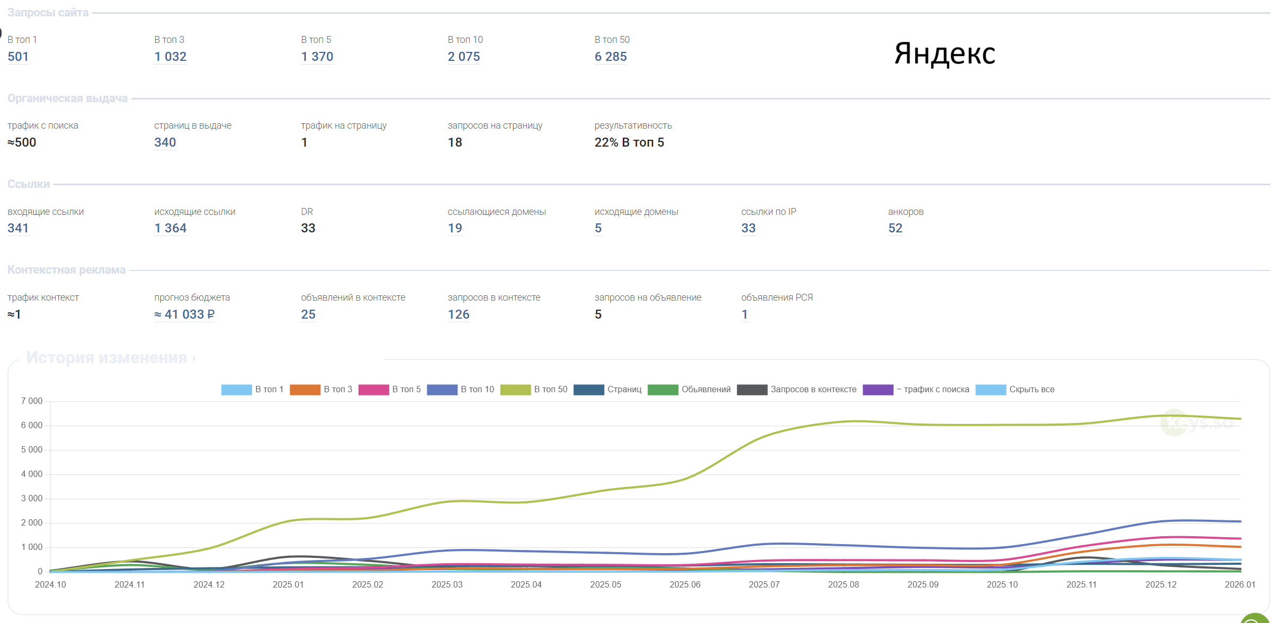Click the green chat widget icon
The height and width of the screenshot is (623, 1274).
click(x=1255, y=618)
